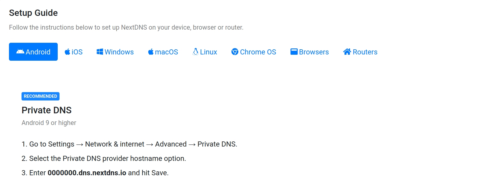Click the RECOMMENDED badge
The image size is (497, 186).
point(40,96)
